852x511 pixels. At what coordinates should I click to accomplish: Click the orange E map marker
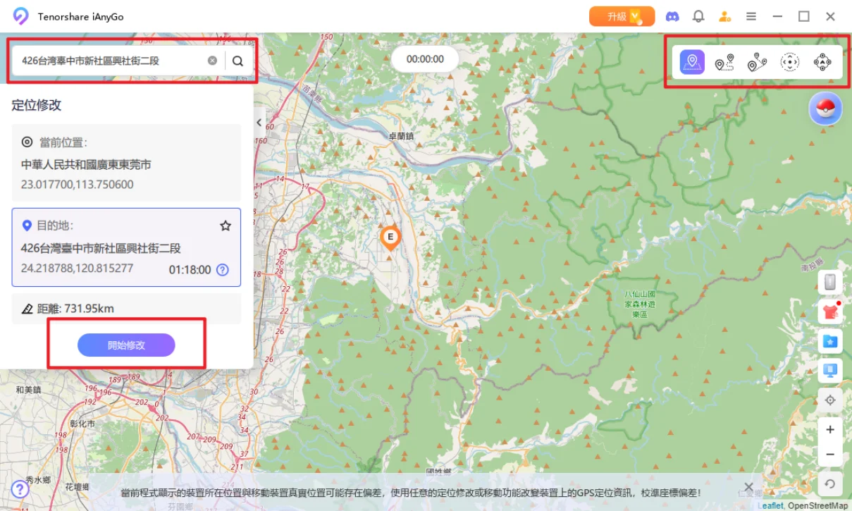pyautogui.click(x=390, y=239)
